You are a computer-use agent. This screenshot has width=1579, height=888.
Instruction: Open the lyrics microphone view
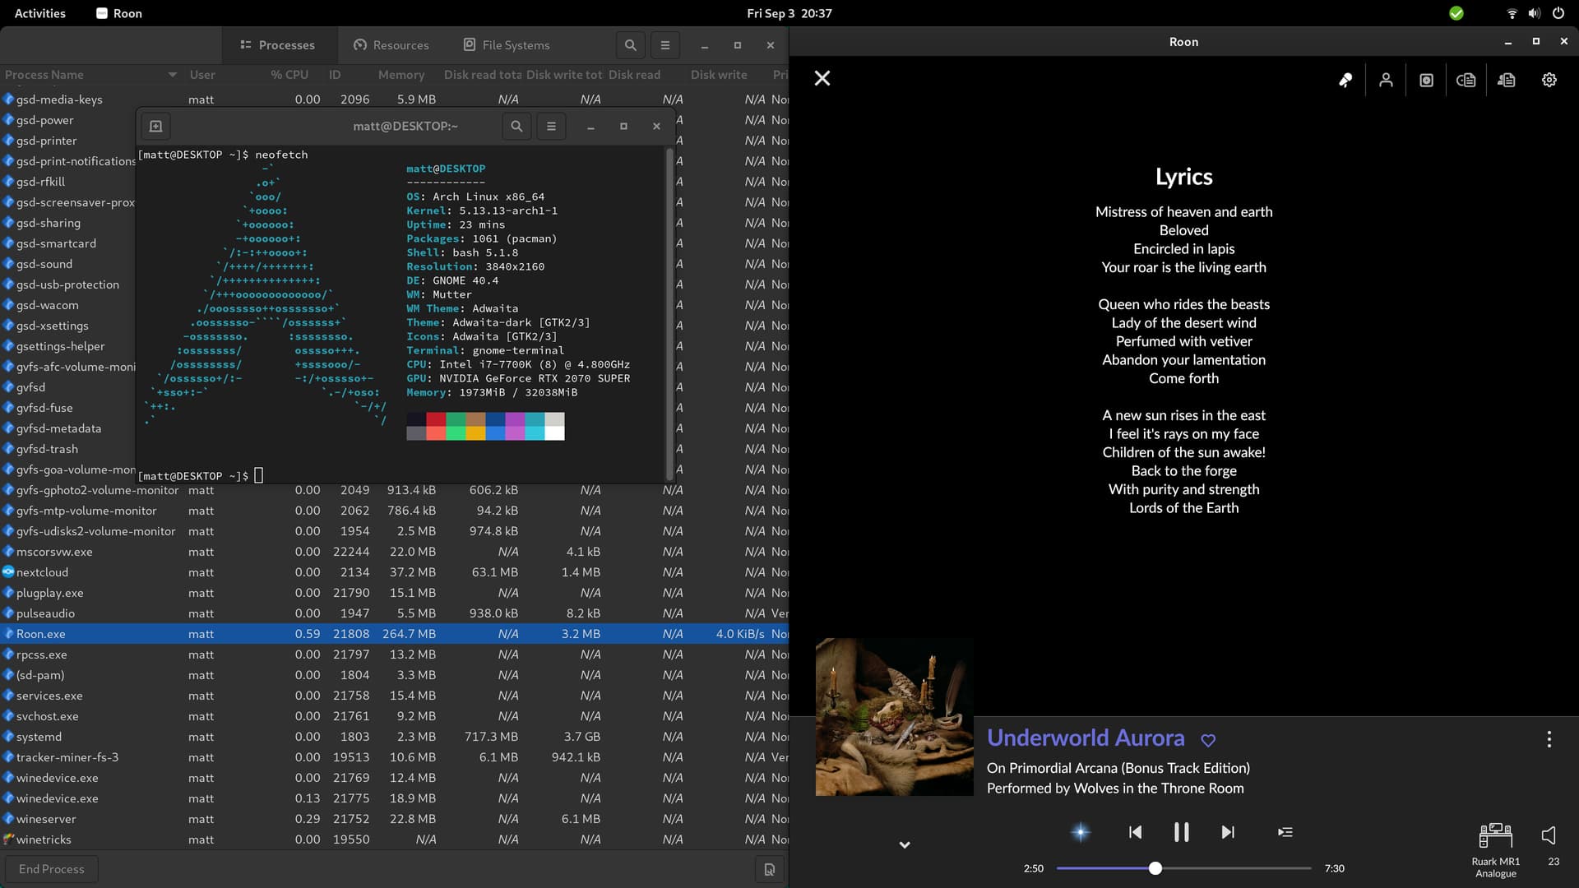1345,80
